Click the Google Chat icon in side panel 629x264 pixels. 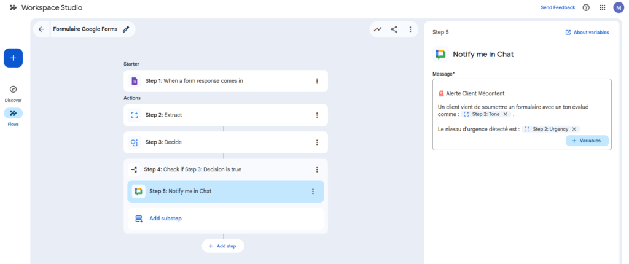pos(440,54)
